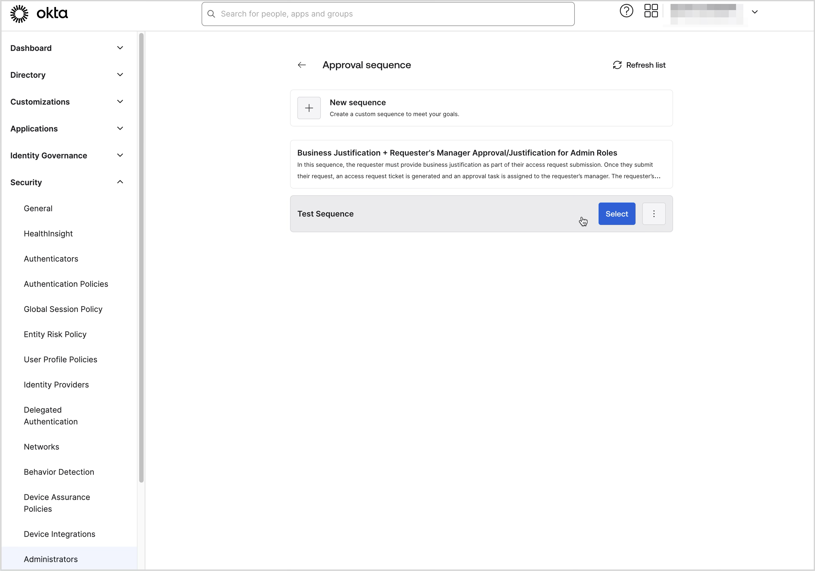Open Behavior Detection in the sidebar
The width and height of the screenshot is (815, 571).
[x=59, y=472]
